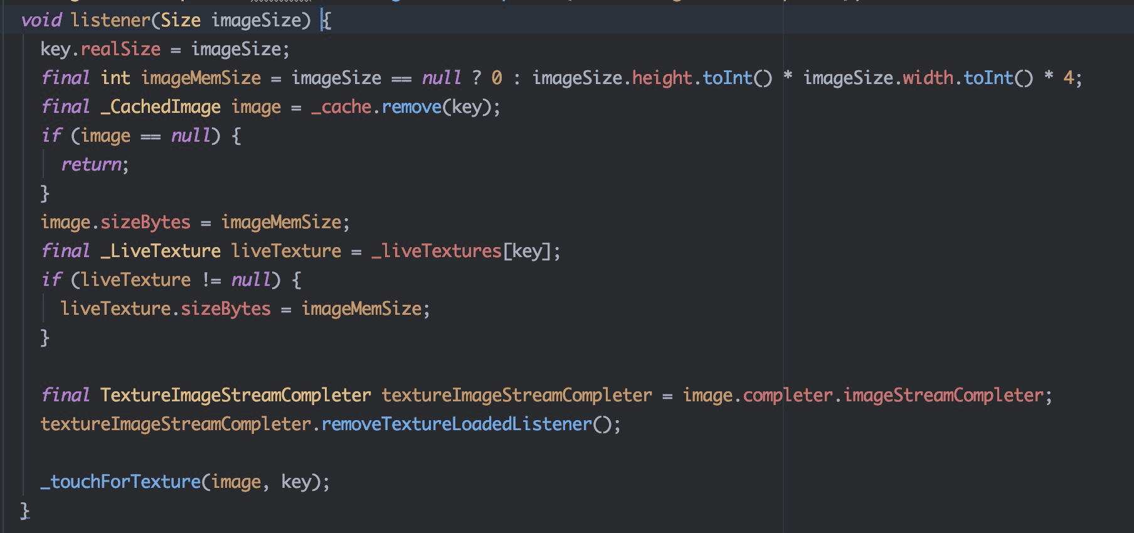Click 'null' in the 'image == null' condition
The height and width of the screenshot is (533, 1134).
[191, 135]
